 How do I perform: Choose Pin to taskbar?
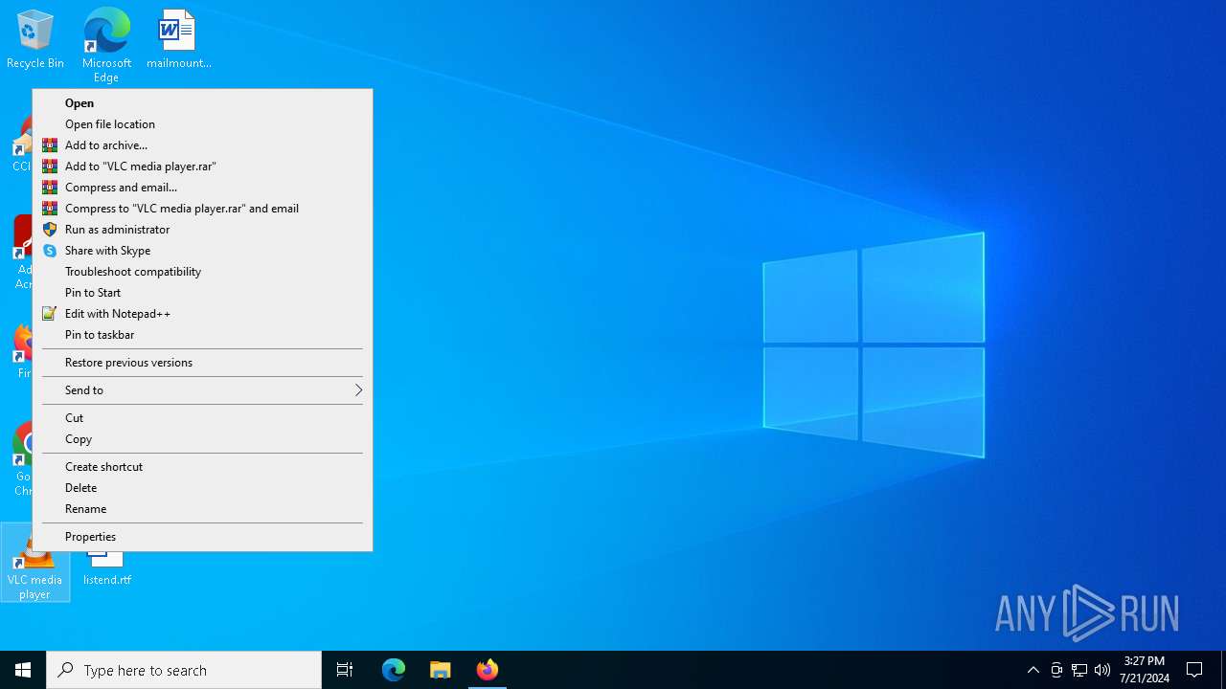tap(202, 335)
